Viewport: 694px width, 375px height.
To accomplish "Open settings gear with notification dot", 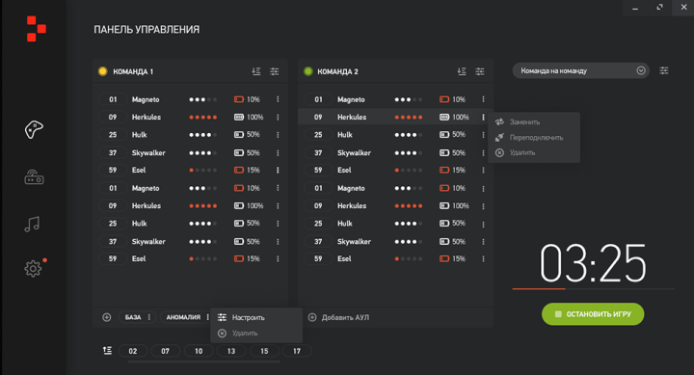I will coord(34,268).
